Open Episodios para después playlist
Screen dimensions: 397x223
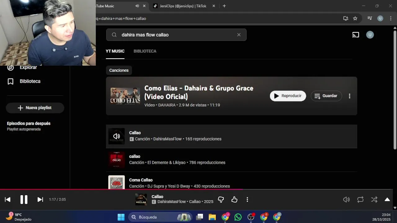(x=29, y=126)
